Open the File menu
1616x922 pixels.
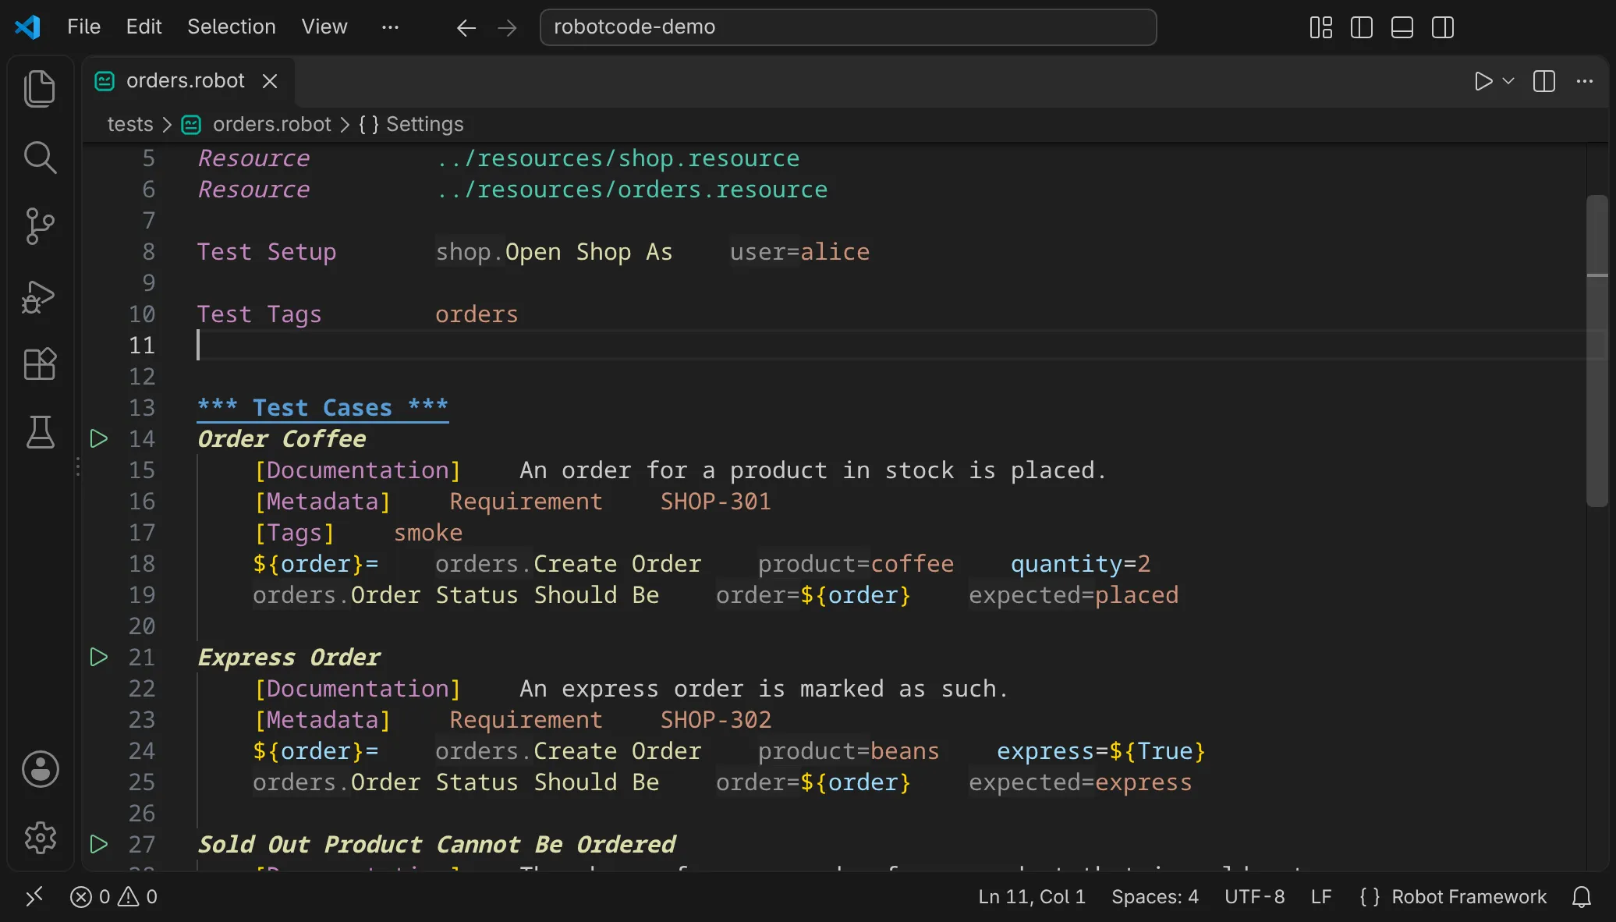(83, 27)
